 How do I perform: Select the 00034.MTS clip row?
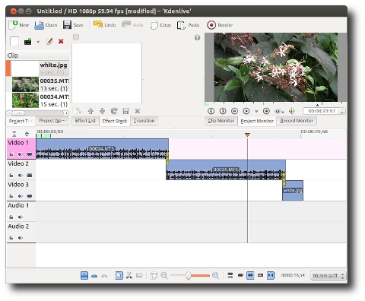click(x=38, y=100)
